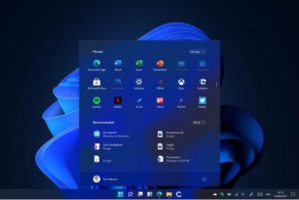This screenshot has width=299, height=200.
Task: Toggle the Start button on taskbar
Action: (x=121, y=194)
